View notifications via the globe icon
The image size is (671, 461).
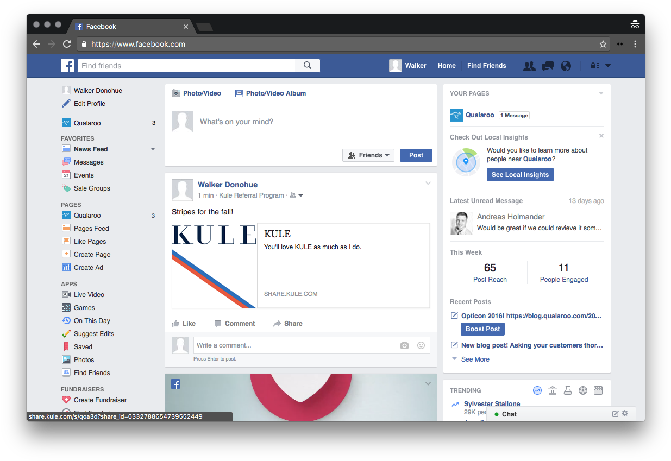566,66
